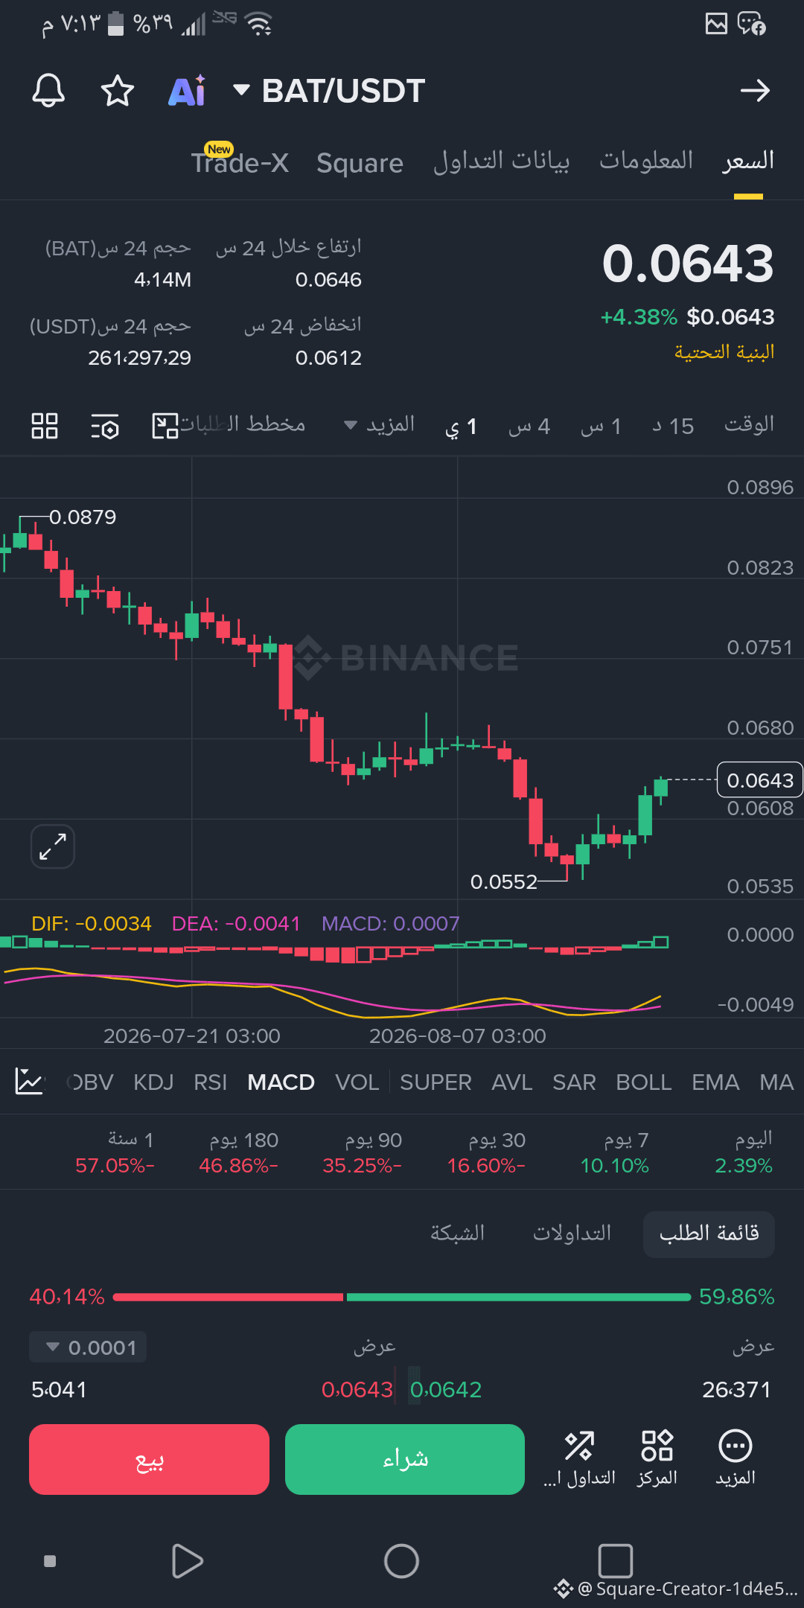Enable the SAR indicator
The height and width of the screenshot is (1608, 804).
pos(574,1082)
